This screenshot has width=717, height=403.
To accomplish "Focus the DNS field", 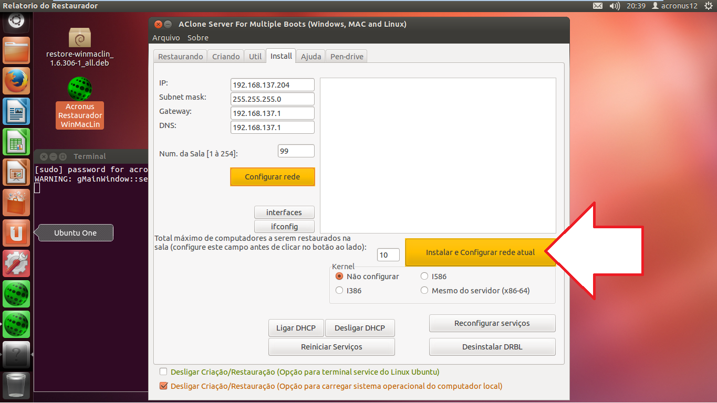I will click(x=273, y=128).
